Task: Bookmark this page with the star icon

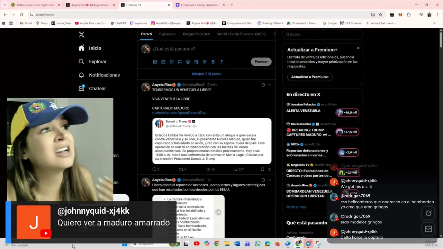Action: coord(380,15)
